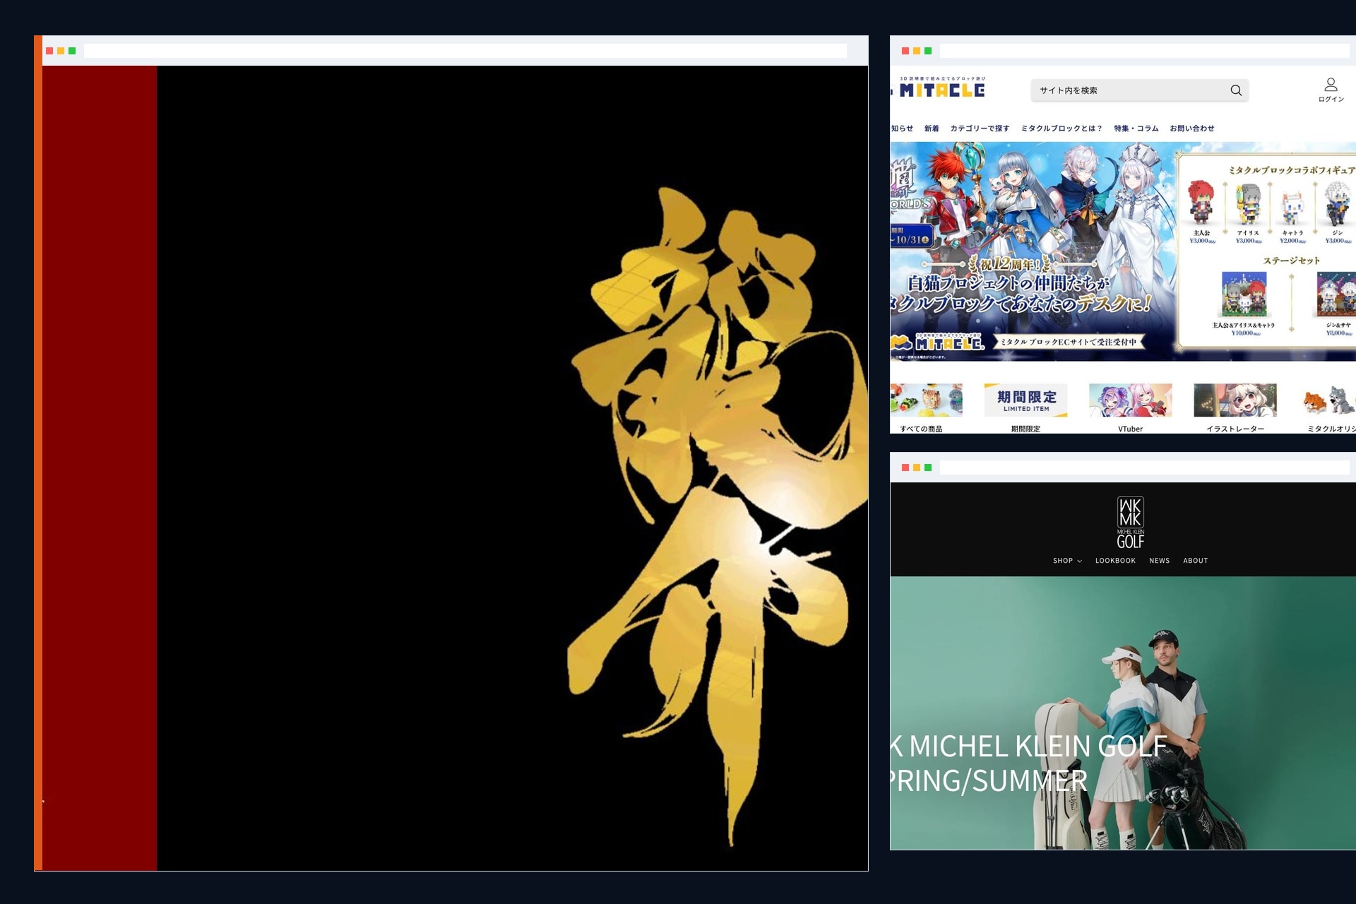Open the お知らせ nav item on MITACLE
The height and width of the screenshot is (904, 1356).
point(902,129)
